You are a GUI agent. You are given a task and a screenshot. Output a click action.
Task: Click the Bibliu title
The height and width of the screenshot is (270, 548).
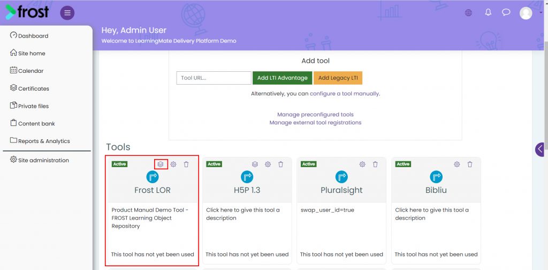[x=436, y=190]
